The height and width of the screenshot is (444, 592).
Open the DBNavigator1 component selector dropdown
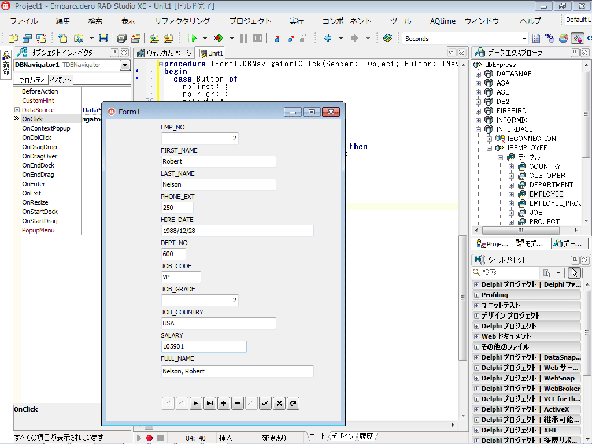click(x=125, y=65)
